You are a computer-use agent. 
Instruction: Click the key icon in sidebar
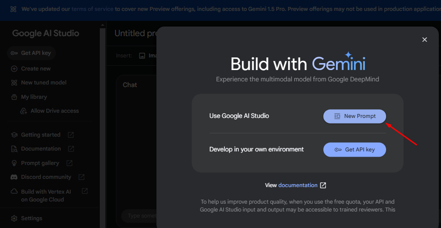point(14,53)
